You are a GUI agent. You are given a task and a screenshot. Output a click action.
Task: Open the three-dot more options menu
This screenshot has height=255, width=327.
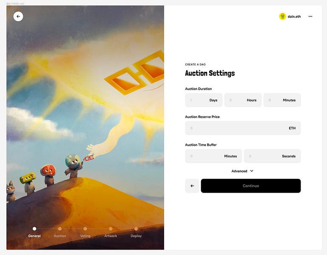point(310,17)
